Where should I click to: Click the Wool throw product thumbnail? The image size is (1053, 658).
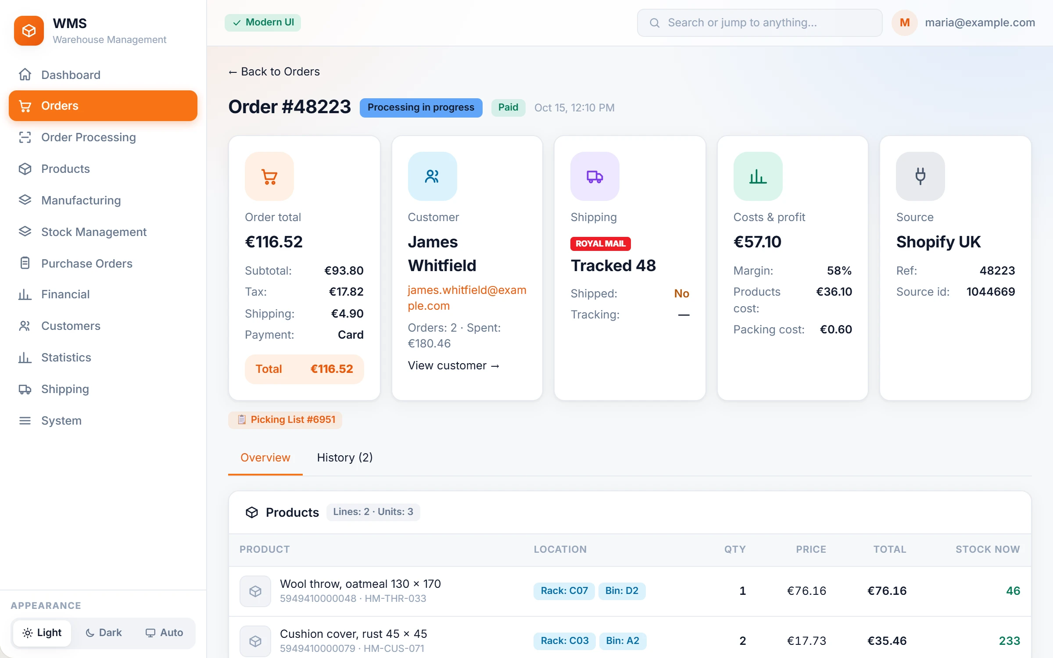click(255, 591)
